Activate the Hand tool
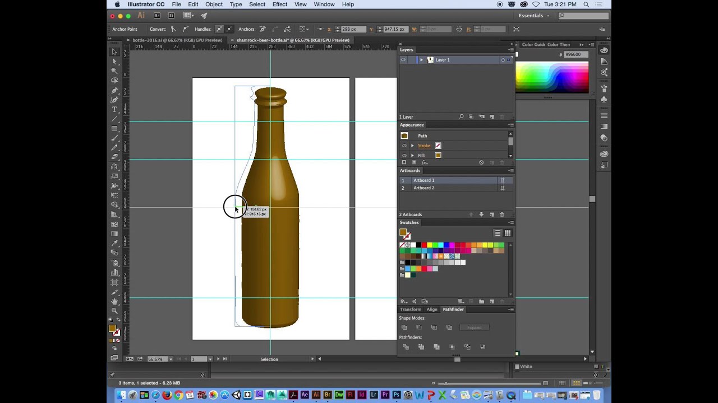 [x=114, y=302]
